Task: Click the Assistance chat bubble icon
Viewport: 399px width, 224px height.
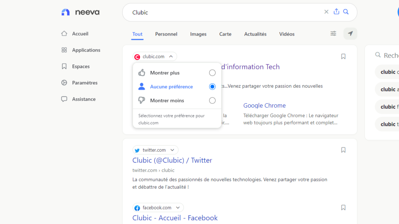Action: pos(64,99)
